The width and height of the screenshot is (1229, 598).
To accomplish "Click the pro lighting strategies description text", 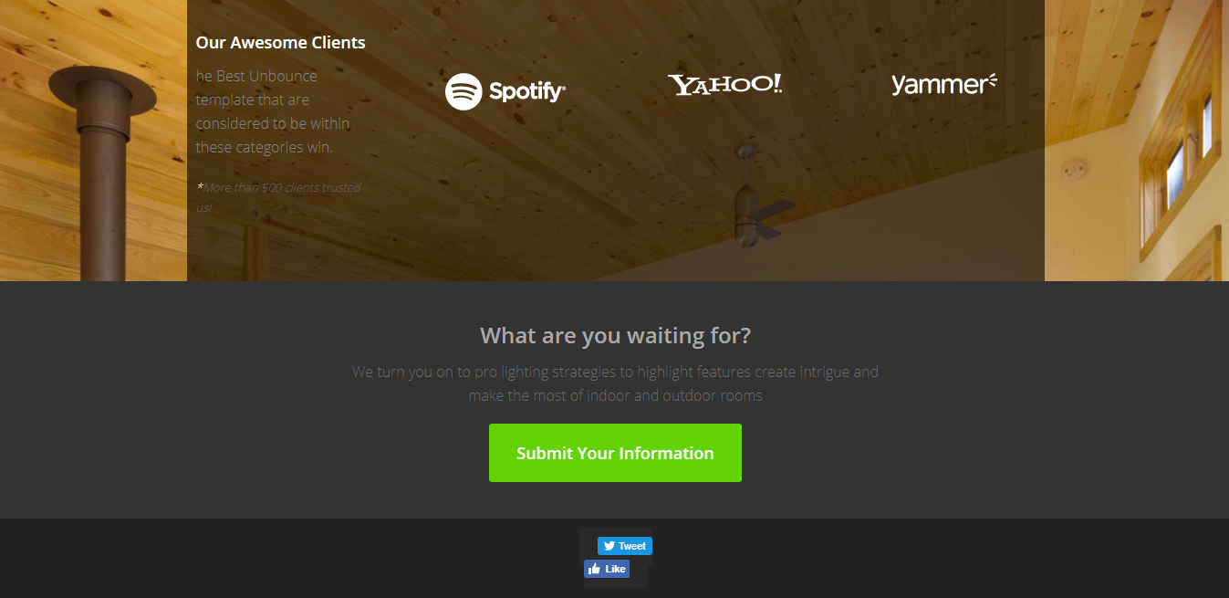I will coord(615,383).
